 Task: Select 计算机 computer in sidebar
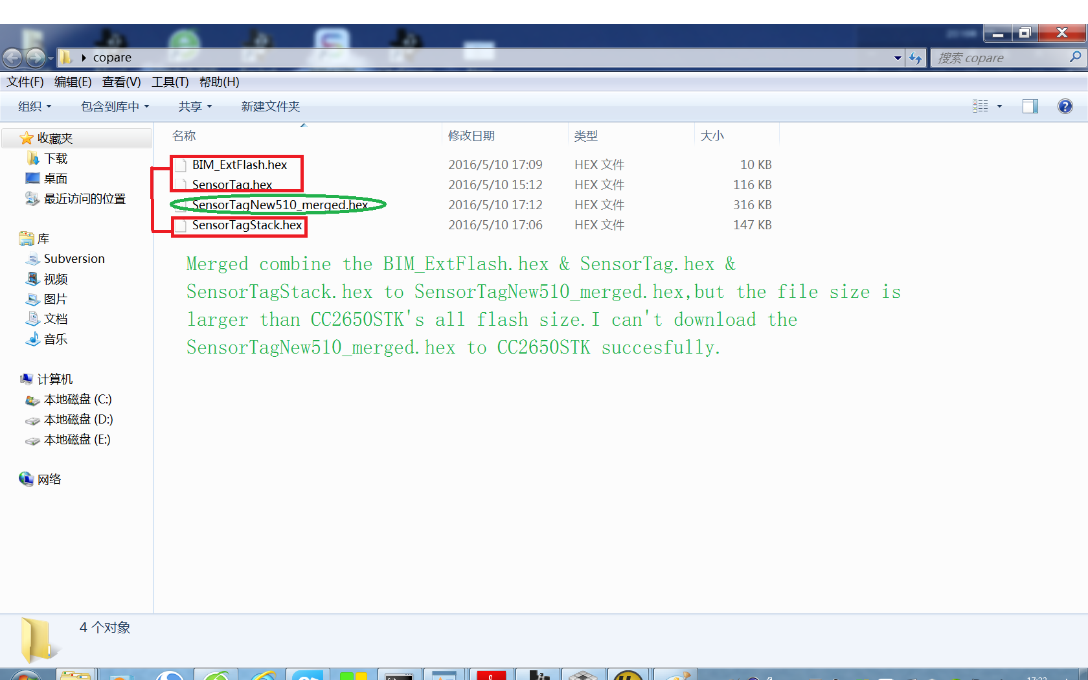55,379
